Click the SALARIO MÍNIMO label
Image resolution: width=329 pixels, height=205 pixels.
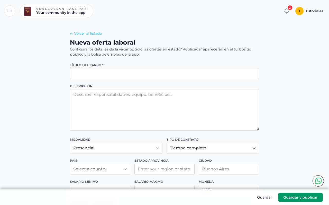tap(84, 182)
